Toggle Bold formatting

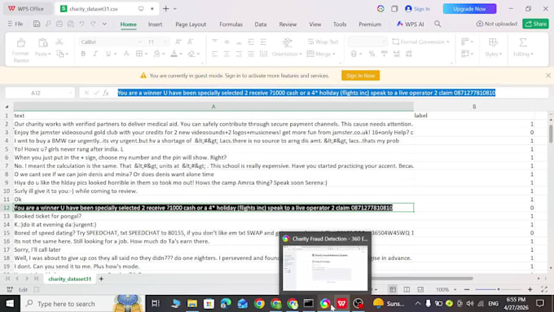click(83, 54)
